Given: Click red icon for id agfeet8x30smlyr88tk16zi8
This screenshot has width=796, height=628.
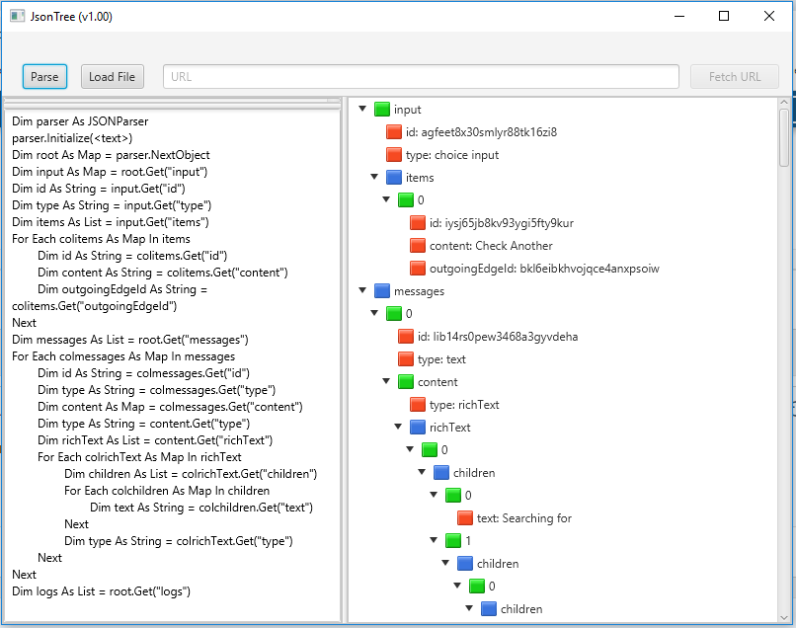Looking at the screenshot, I should pyautogui.click(x=394, y=132).
